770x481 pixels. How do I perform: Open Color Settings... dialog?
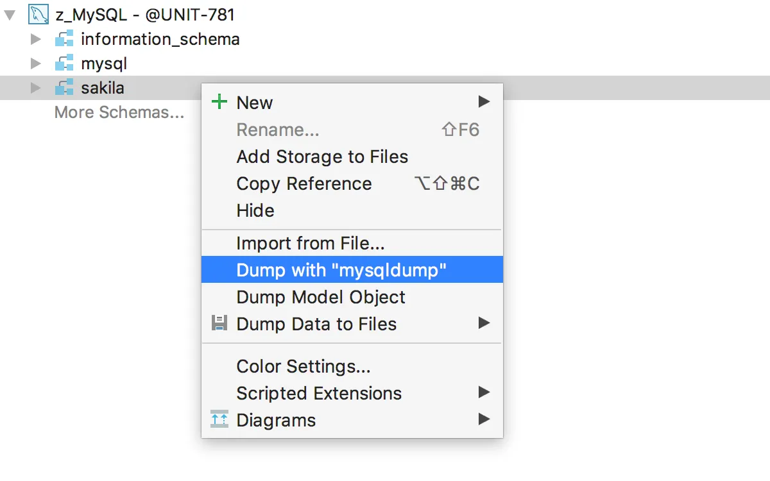(x=303, y=366)
